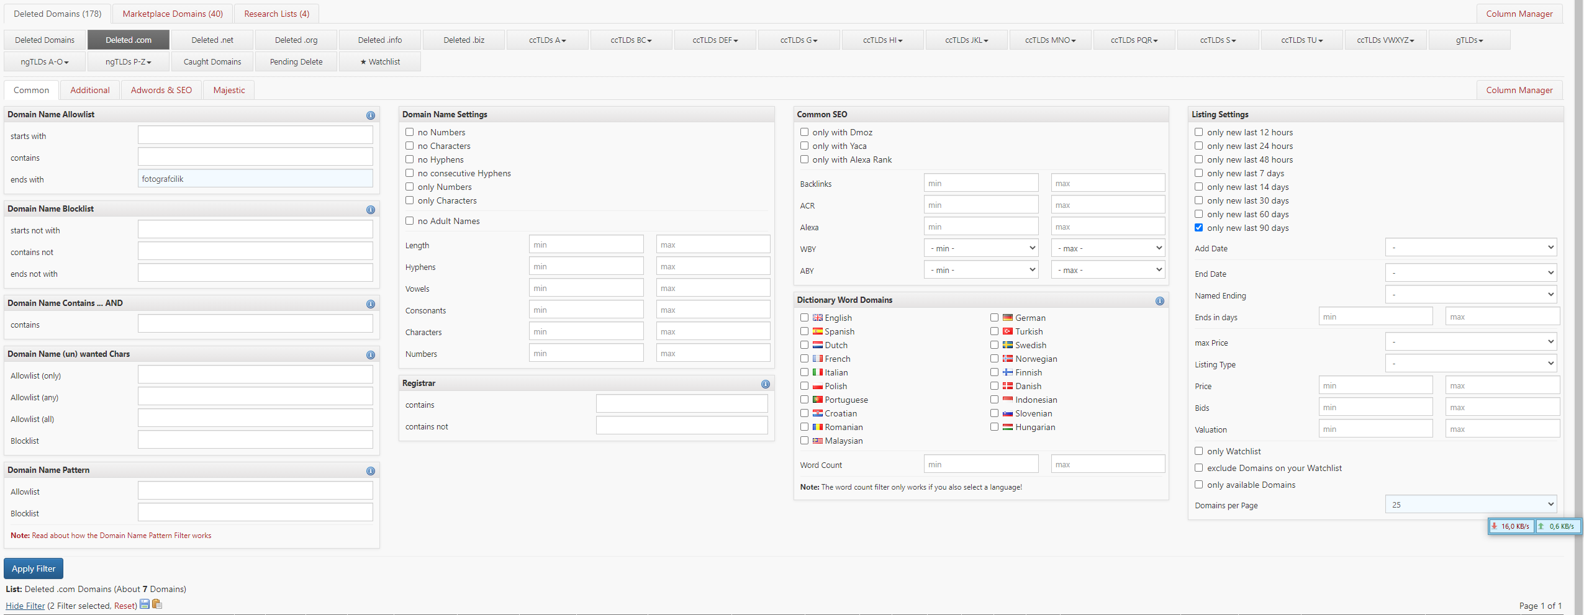The height and width of the screenshot is (615, 1584).
Task: Open the Domains per Page dropdown
Action: (1471, 505)
